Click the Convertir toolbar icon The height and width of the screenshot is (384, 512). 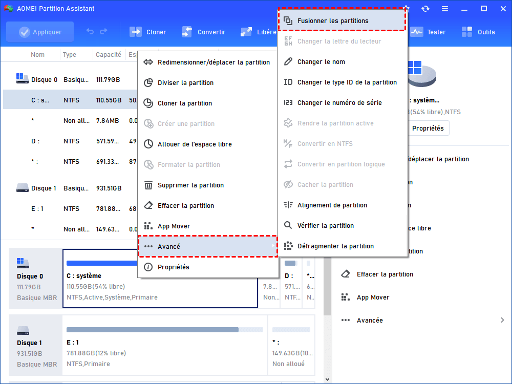click(187, 32)
